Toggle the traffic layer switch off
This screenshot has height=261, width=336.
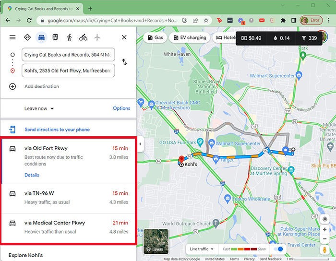(x=278, y=249)
